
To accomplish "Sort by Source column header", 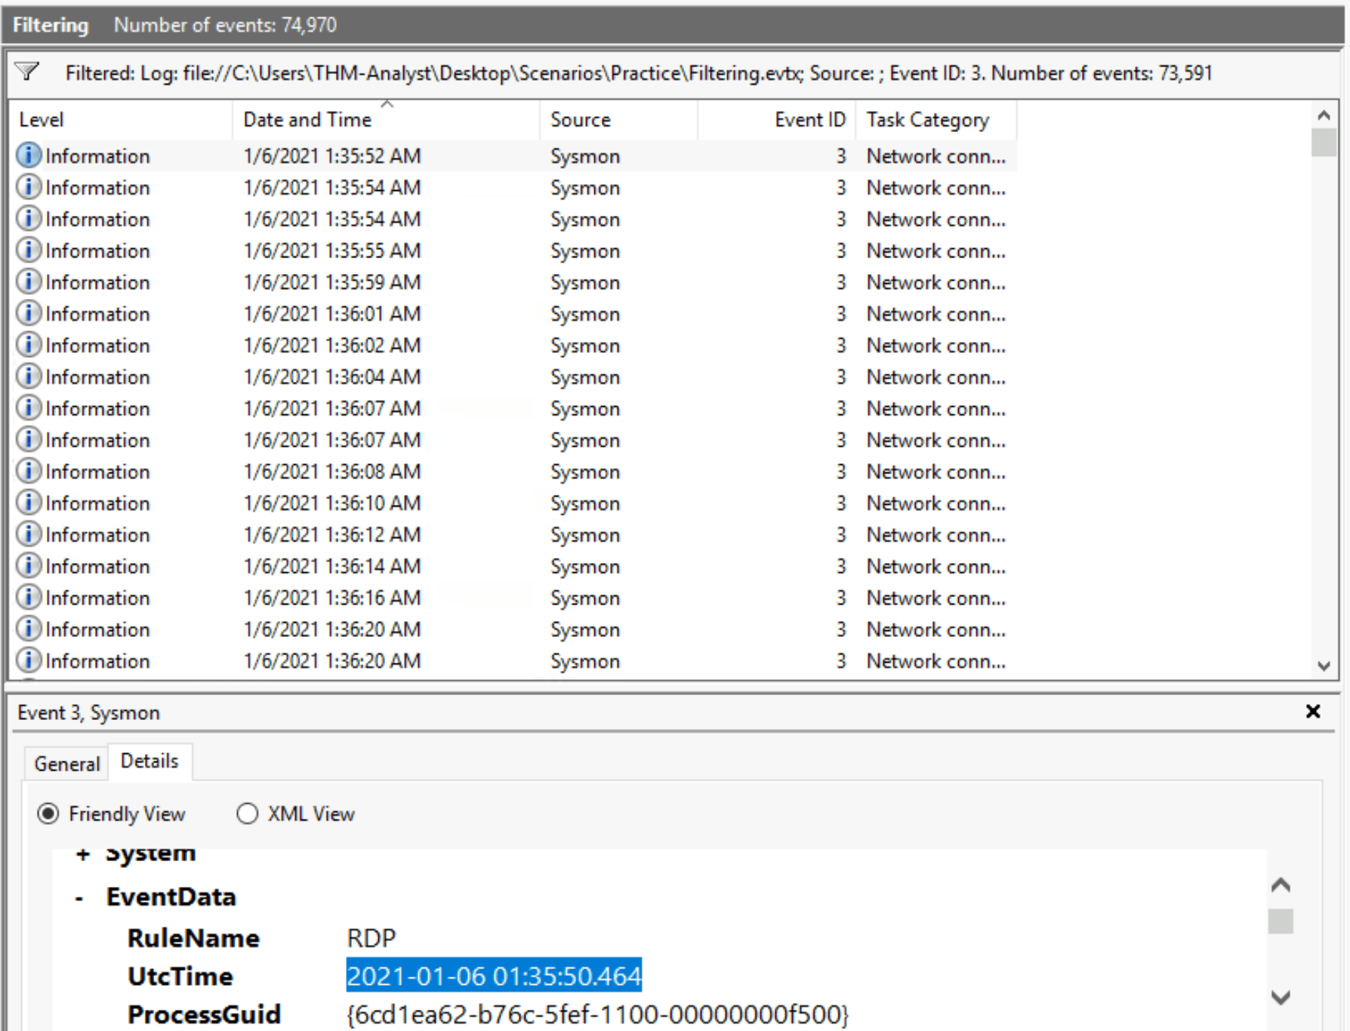I will 618,119.
